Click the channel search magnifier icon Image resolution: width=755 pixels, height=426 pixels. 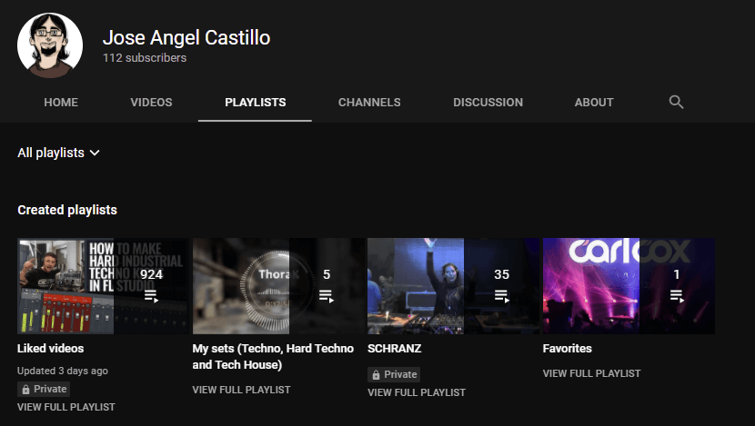tap(676, 102)
